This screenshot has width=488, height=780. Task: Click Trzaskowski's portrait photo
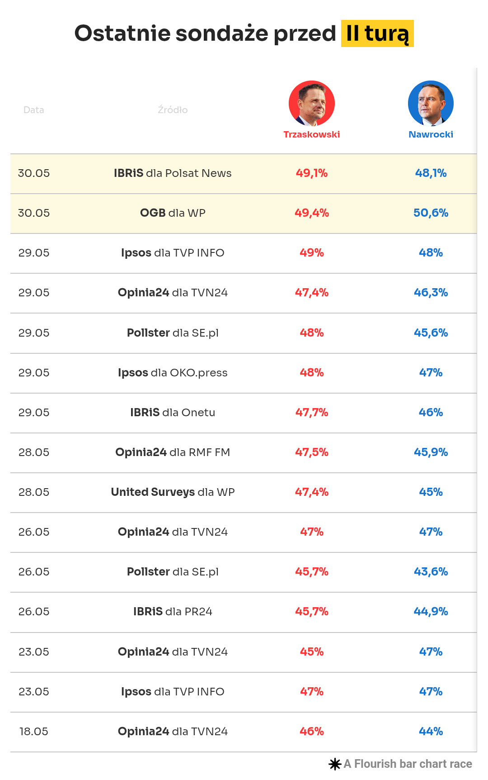pyautogui.click(x=312, y=104)
